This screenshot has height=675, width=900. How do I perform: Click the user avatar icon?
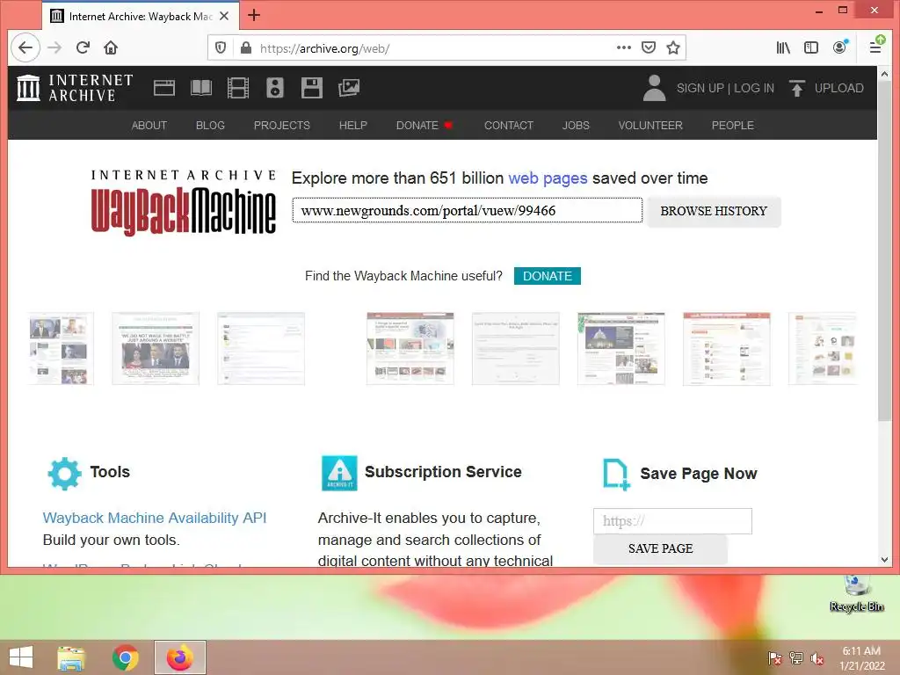(x=654, y=88)
